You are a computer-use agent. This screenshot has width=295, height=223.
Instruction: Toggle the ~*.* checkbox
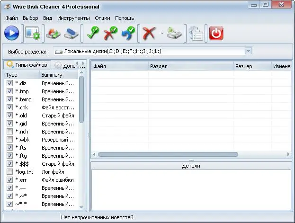coord(9,204)
